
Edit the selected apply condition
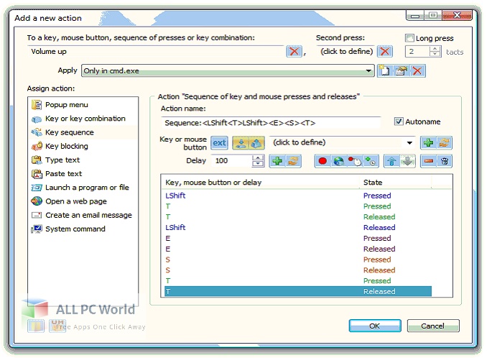pos(402,71)
